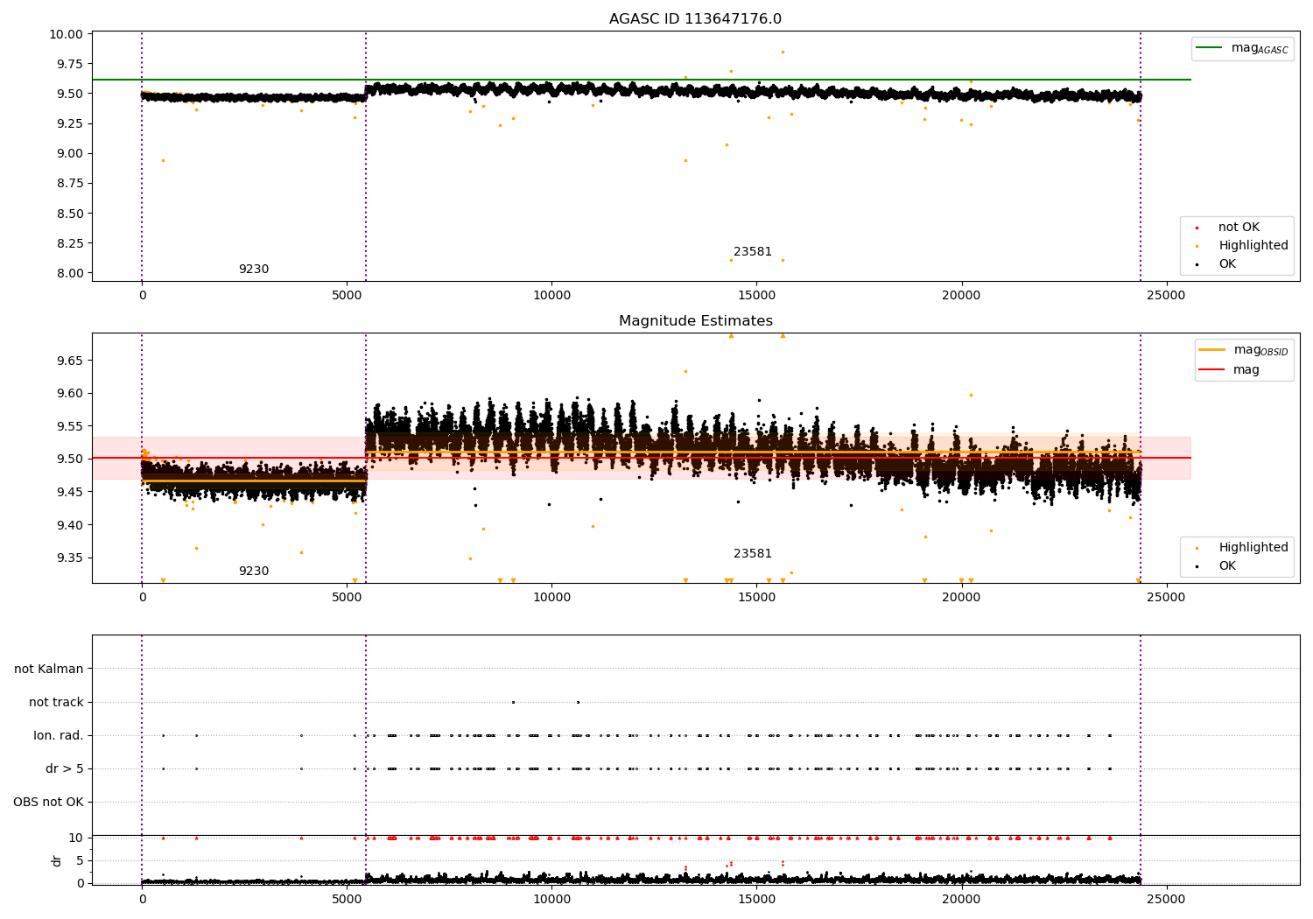Click 'not OK' legend entry in top plot
Screen dimensions: 1313x919
[x=1239, y=228]
